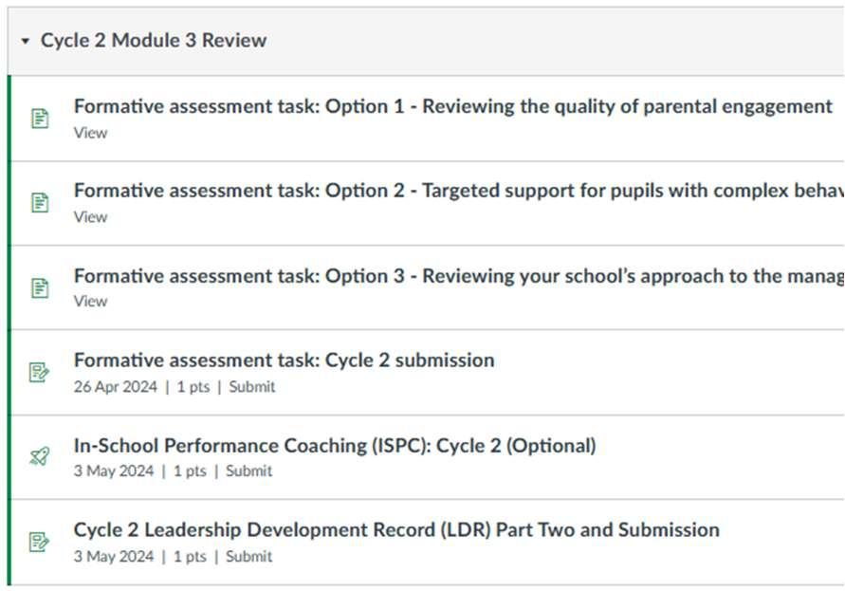
Task: Click Submit under Leadership Development Record
Action: [x=248, y=557]
